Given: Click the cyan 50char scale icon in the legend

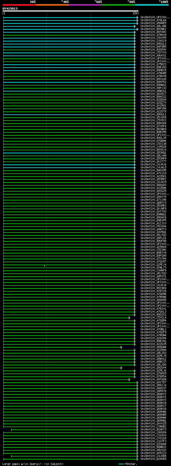Looking at the screenshot, I should 121,464.
